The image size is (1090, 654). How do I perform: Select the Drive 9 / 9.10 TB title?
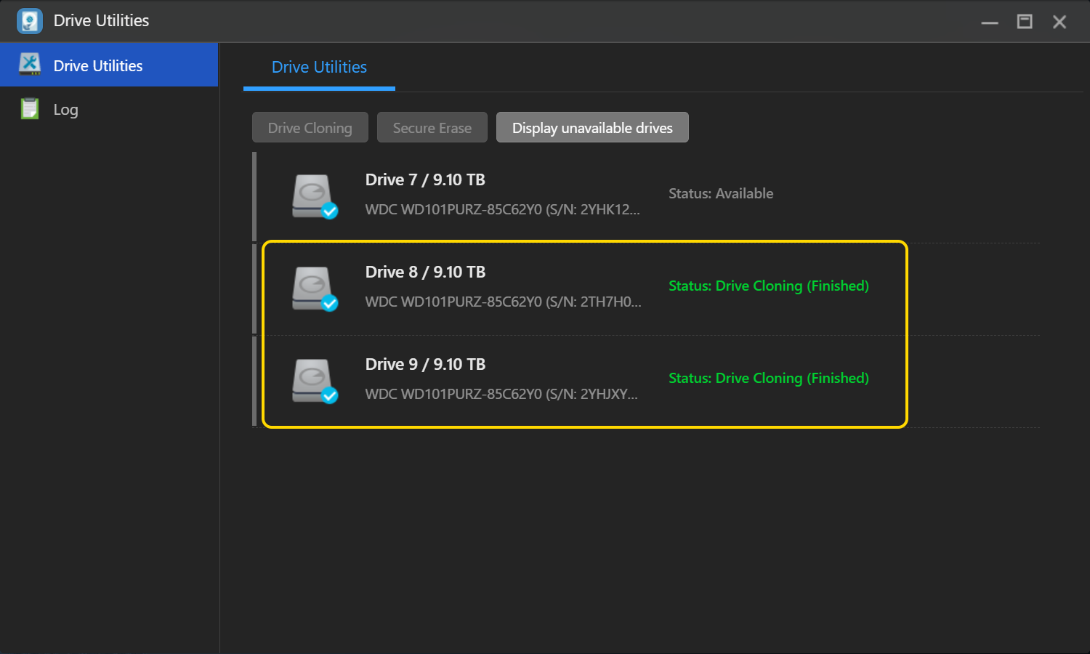[x=425, y=364]
